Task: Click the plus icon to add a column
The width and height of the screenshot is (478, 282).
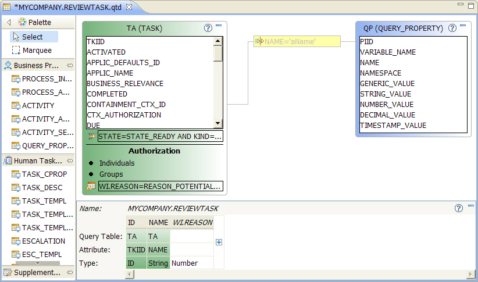Action: click(219, 242)
